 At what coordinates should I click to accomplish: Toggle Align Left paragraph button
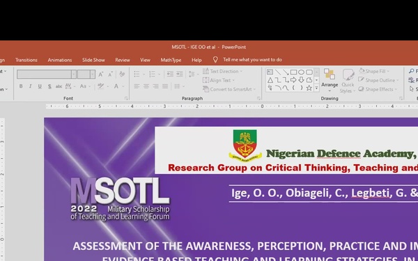click(137, 86)
